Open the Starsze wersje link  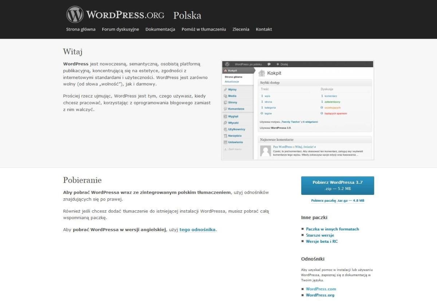[x=320, y=235]
